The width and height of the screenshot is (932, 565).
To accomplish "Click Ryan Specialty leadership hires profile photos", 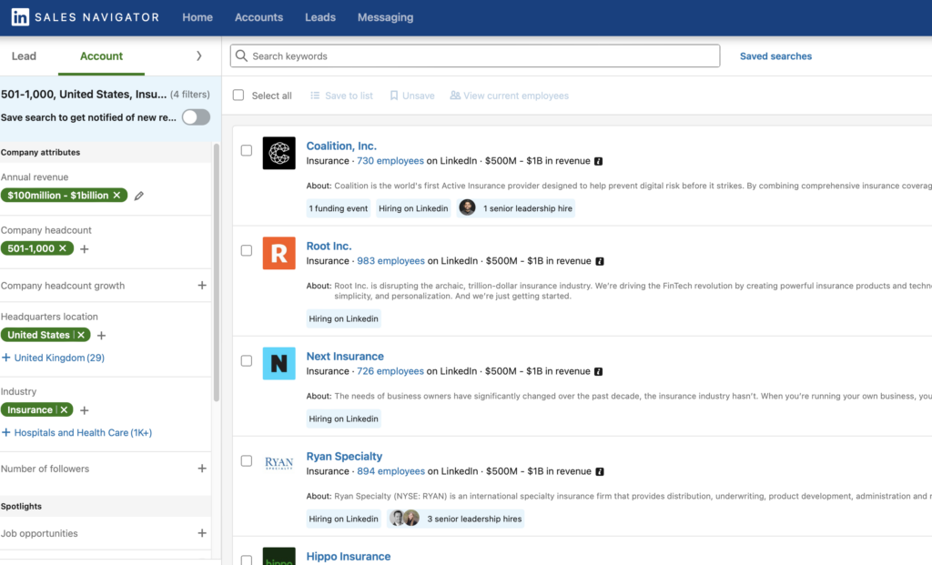I will pyautogui.click(x=404, y=518).
